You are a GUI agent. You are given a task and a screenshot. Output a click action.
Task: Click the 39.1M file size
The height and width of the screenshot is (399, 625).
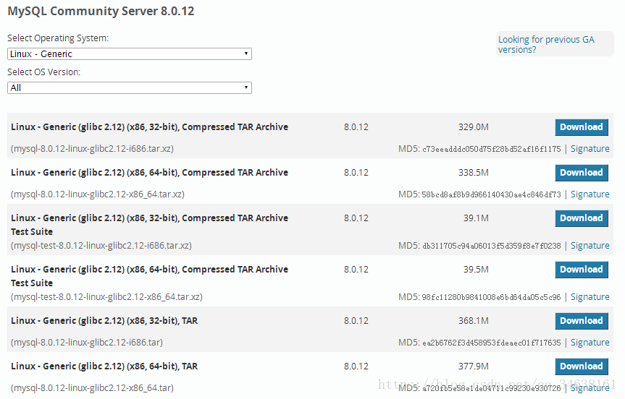point(476,218)
